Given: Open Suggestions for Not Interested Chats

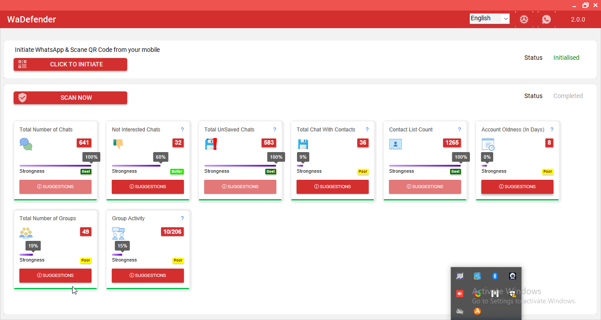Looking at the screenshot, I should tap(148, 187).
